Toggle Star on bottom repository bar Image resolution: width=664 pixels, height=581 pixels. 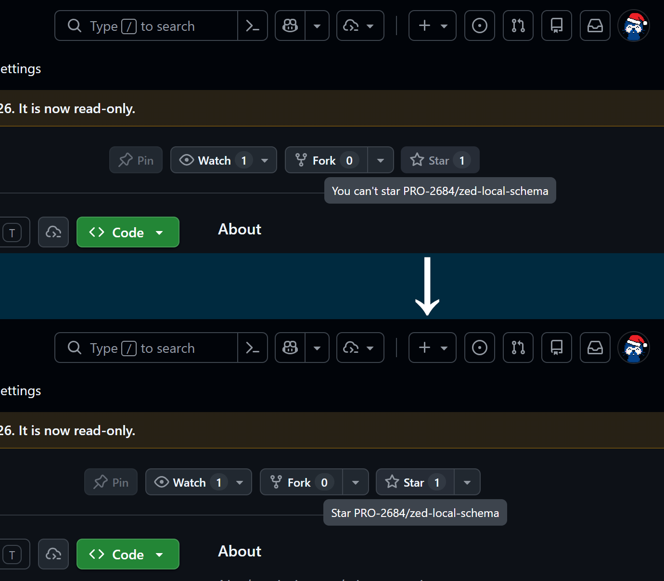point(415,482)
